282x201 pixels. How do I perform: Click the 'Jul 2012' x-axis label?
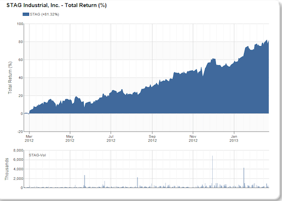click(x=111, y=139)
